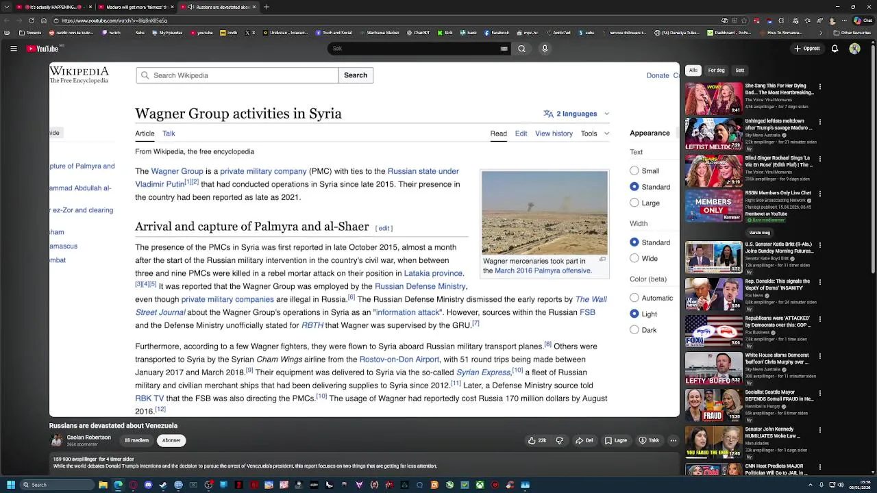
Task: Reload the page in the browser
Action: (x=31, y=21)
